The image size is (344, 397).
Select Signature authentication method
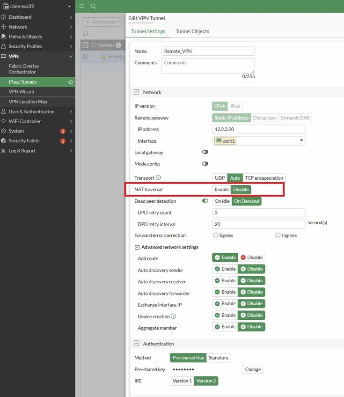(x=219, y=358)
